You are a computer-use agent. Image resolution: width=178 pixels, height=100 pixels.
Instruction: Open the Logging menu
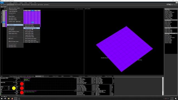point(21,3)
